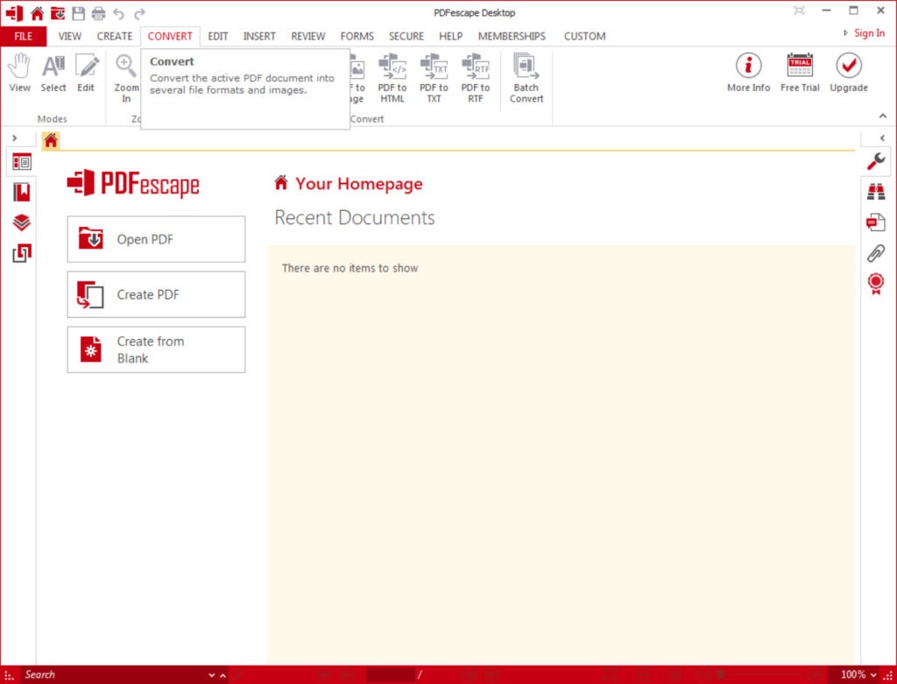Click the PDFescape logo icon in the title bar
This screenshot has width=897, height=684.
(x=14, y=12)
